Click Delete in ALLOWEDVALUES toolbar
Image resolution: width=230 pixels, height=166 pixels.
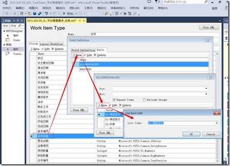pyautogui.click(x=125, y=105)
